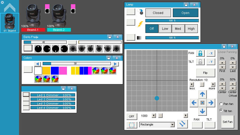
Task: Decrease resolution with the less arrow
Action: [x=192, y=84]
